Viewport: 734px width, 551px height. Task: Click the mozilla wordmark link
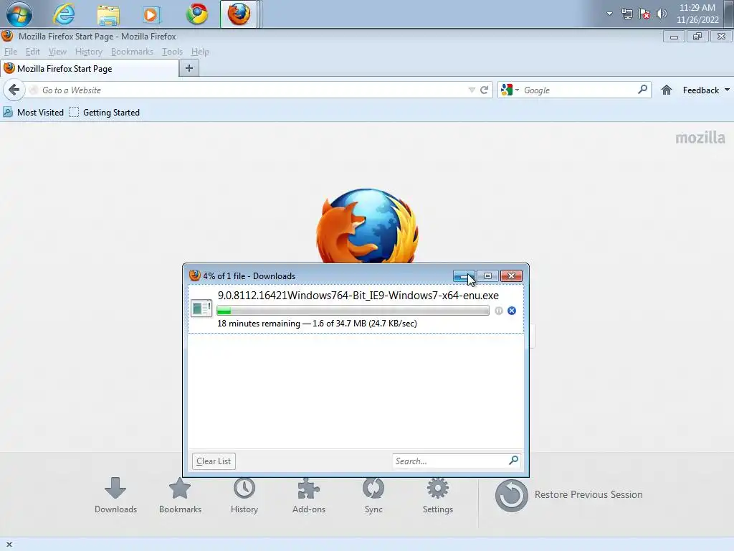pyautogui.click(x=700, y=137)
